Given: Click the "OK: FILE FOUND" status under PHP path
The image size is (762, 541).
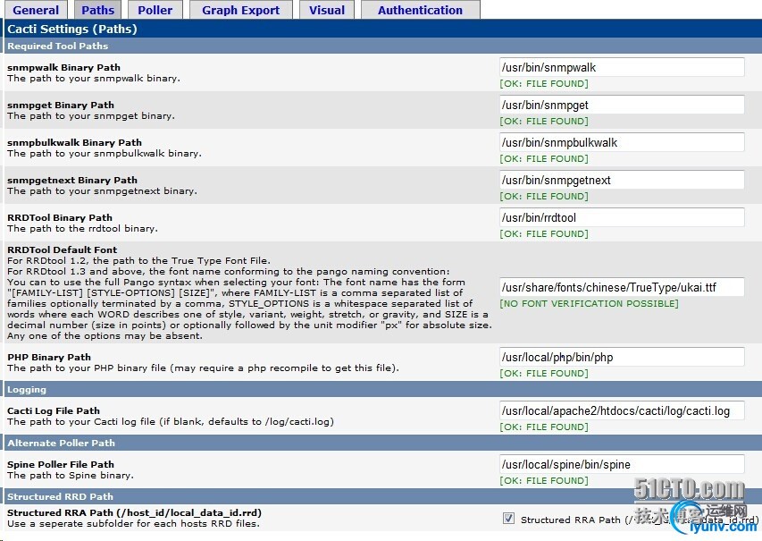Looking at the screenshot, I should coord(544,373).
